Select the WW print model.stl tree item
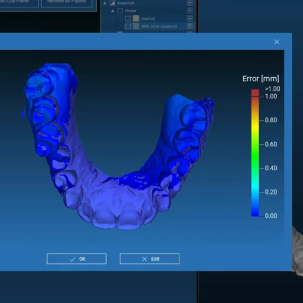Image resolution: width=303 pixels, height=303 pixels. pos(159,26)
